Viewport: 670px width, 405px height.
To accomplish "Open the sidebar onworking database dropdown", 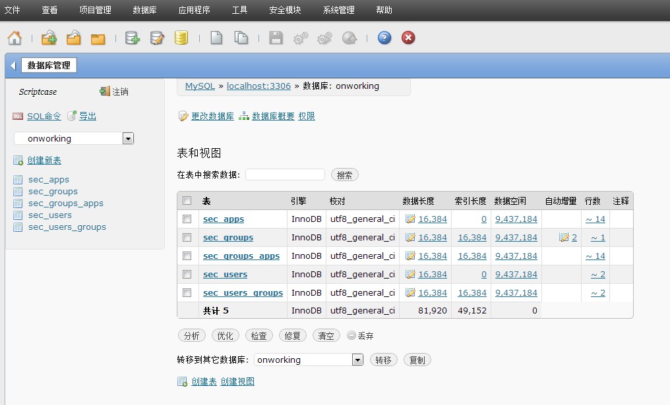I will pyautogui.click(x=74, y=138).
